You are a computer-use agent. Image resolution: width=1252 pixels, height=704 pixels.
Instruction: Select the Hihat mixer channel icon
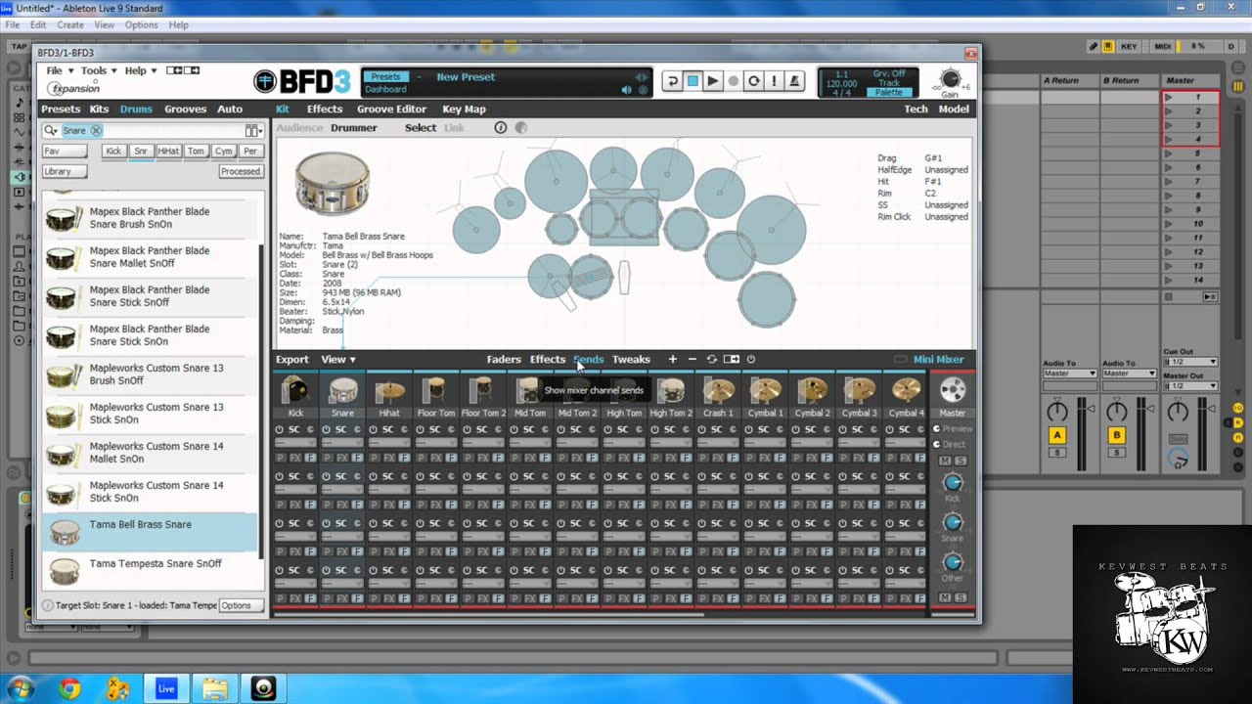click(x=389, y=391)
